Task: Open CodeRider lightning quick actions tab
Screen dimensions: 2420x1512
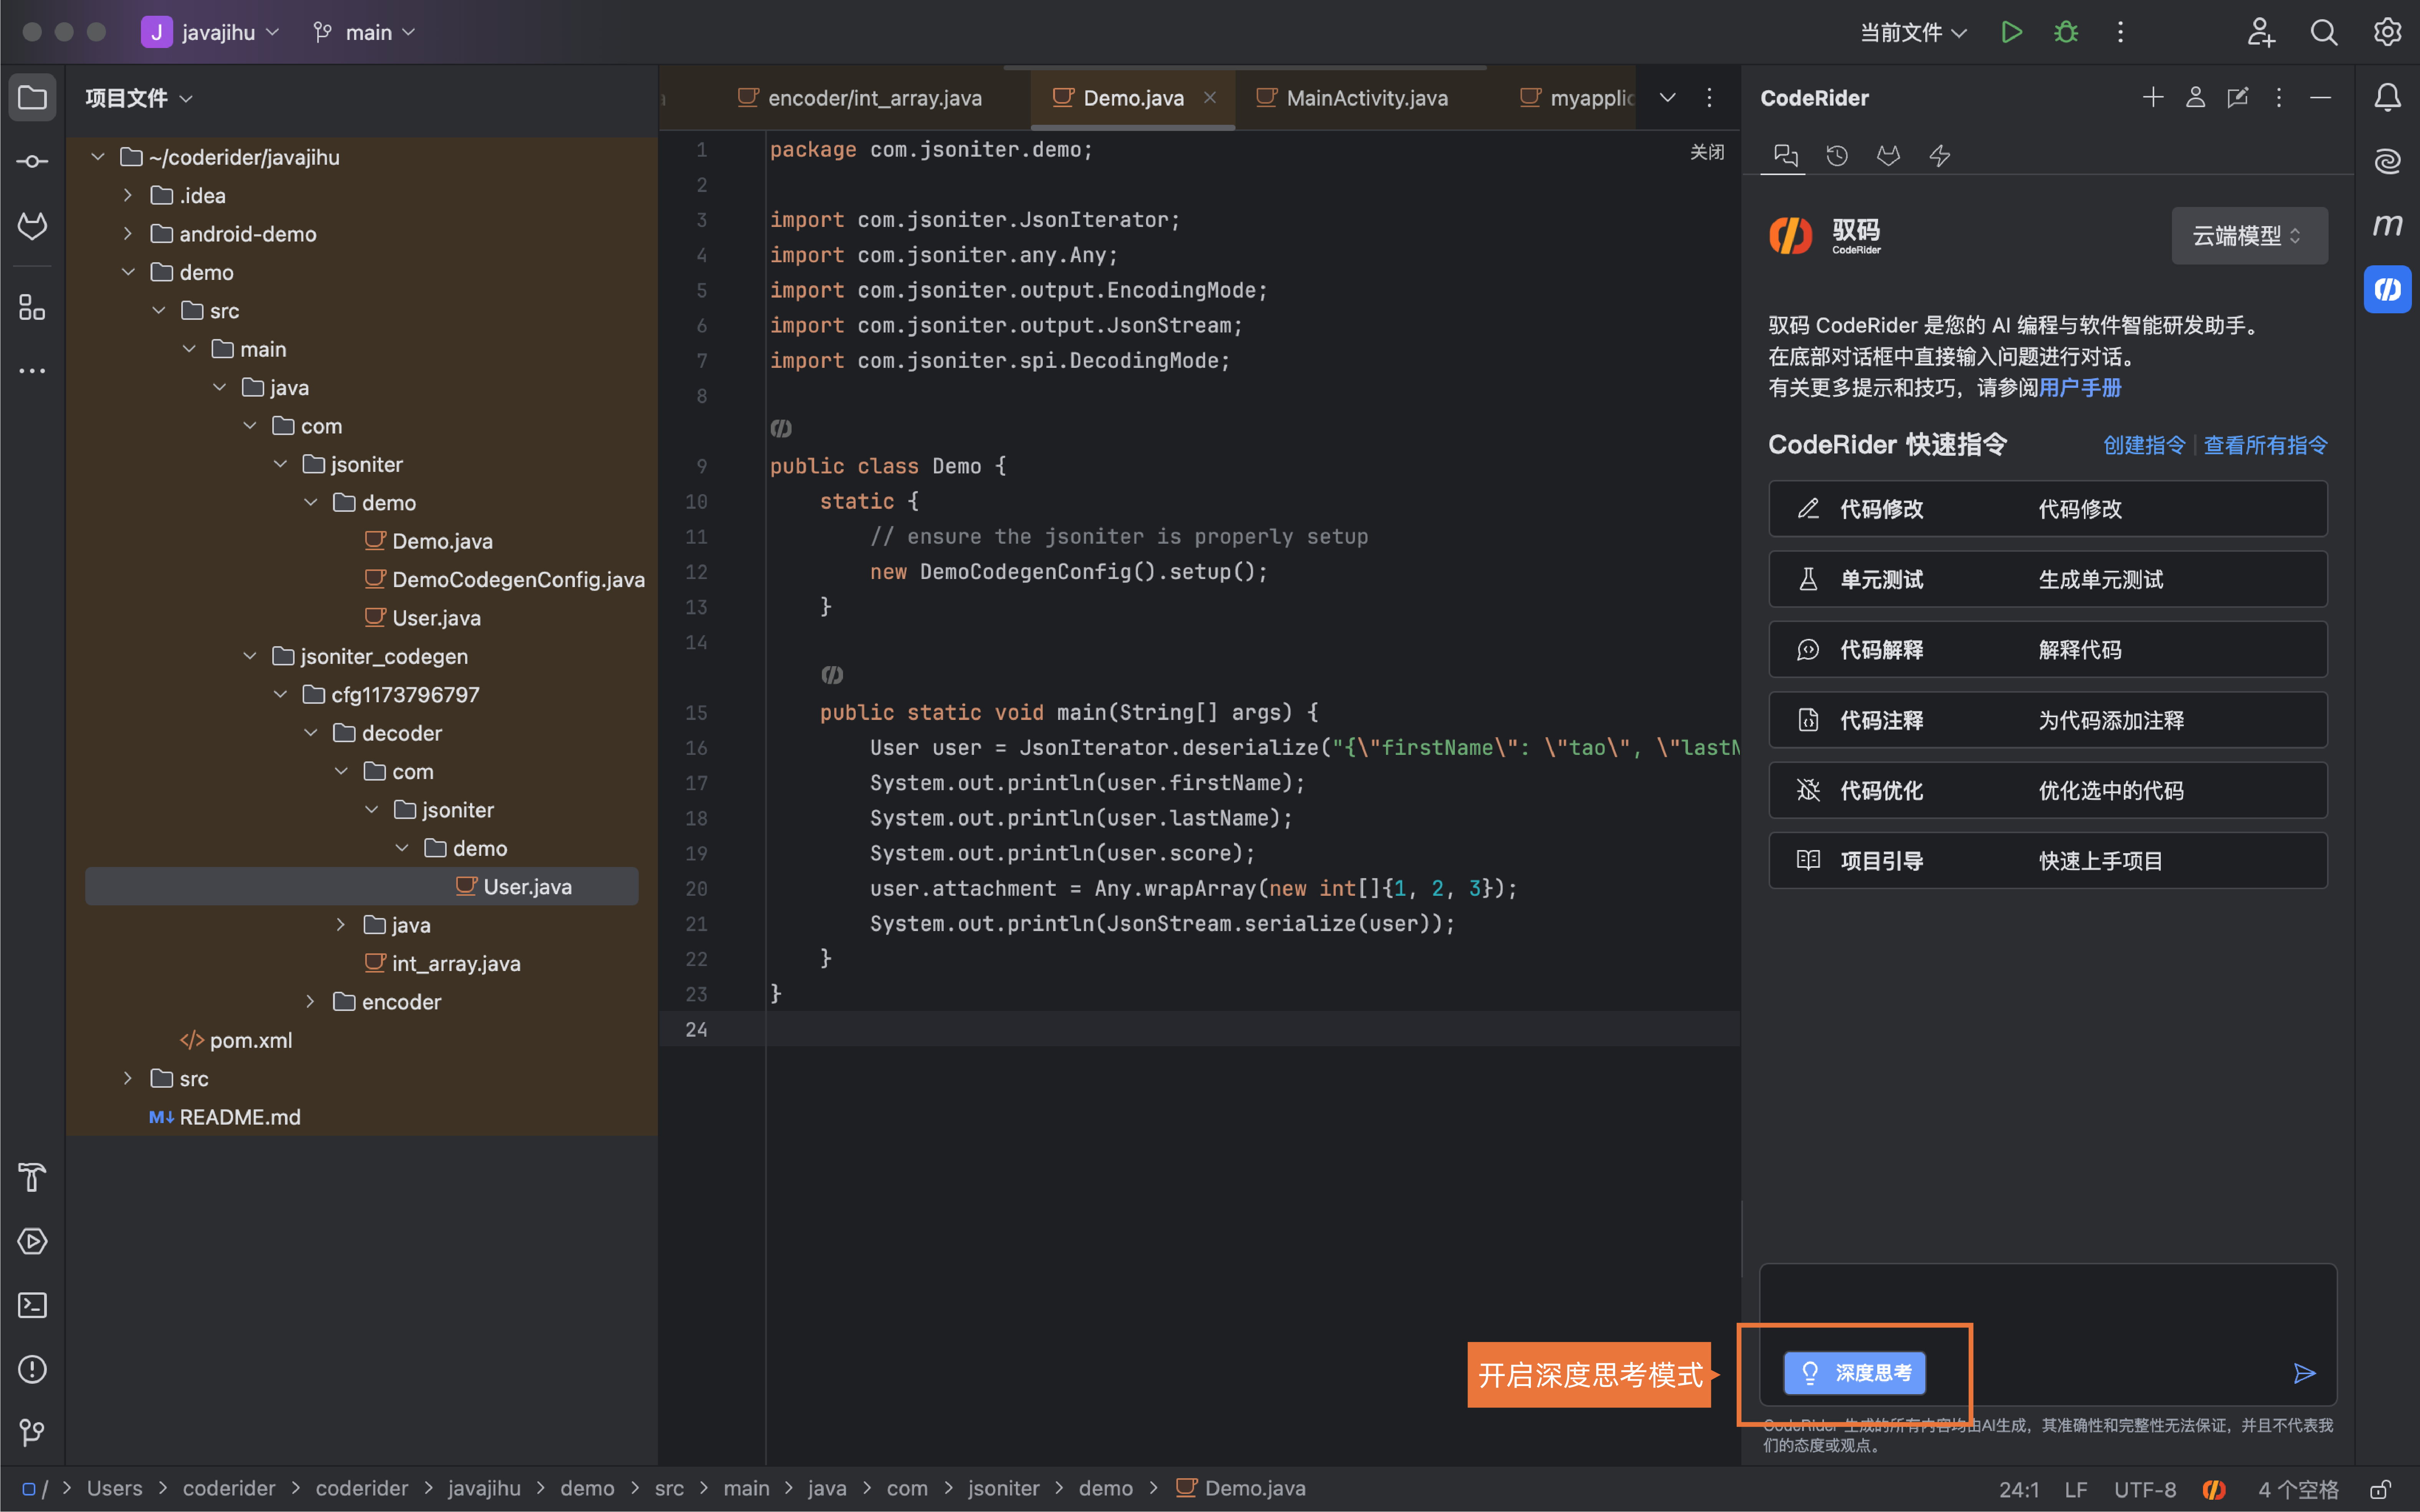Action: click(1940, 155)
